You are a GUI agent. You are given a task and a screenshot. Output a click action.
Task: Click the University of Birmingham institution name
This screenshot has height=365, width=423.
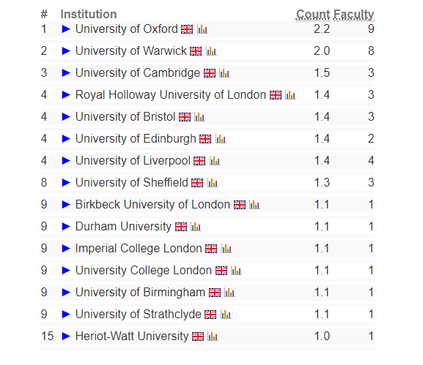pyautogui.click(x=140, y=293)
